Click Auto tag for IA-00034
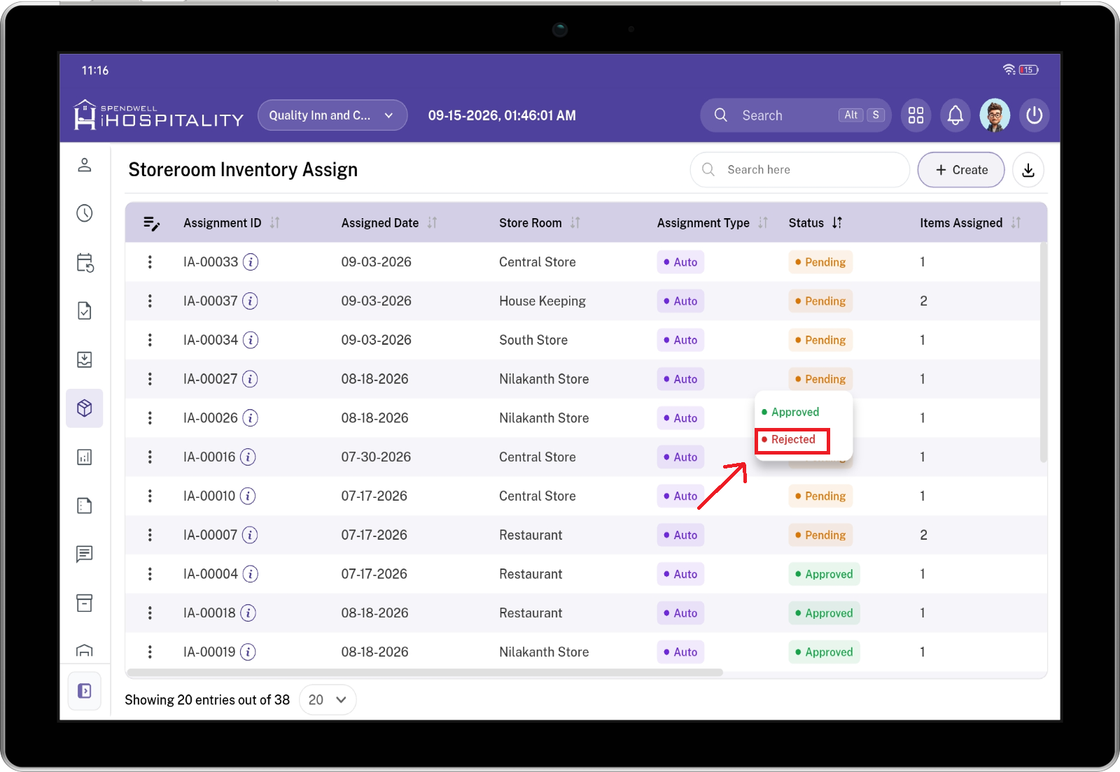This screenshot has height=772, width=1120. click(680, 341)
